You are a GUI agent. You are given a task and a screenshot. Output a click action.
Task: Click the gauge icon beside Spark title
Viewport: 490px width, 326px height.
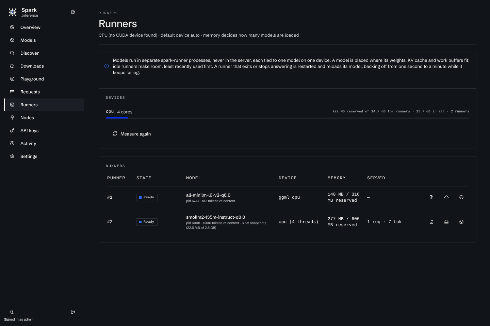pyautogui.click(x=73, y=12)
